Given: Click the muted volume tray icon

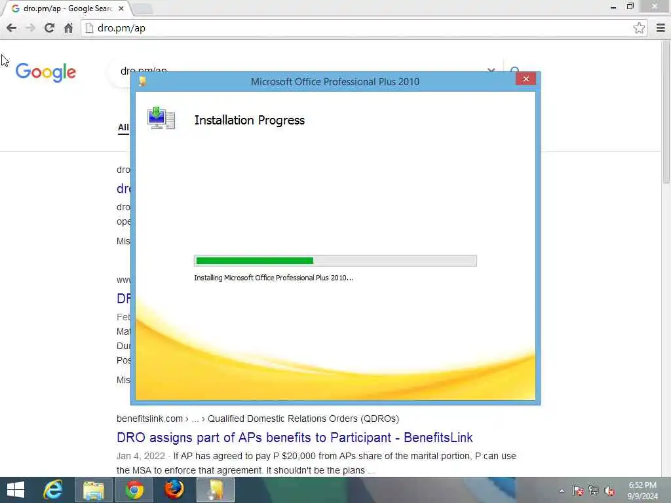Looking at the screenshot, I should pos(609,491).
